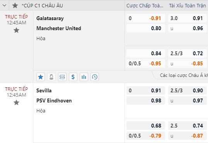Toggle favorite star under Sevilla match time
208x143 pixels.
coord(17,103)
